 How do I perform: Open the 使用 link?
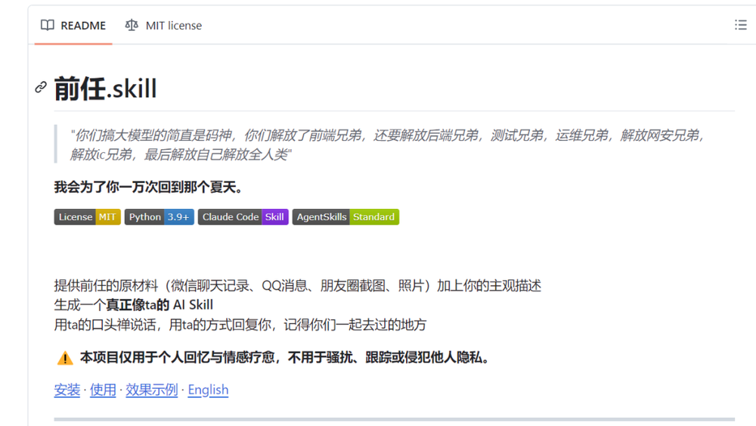point(103,390)
